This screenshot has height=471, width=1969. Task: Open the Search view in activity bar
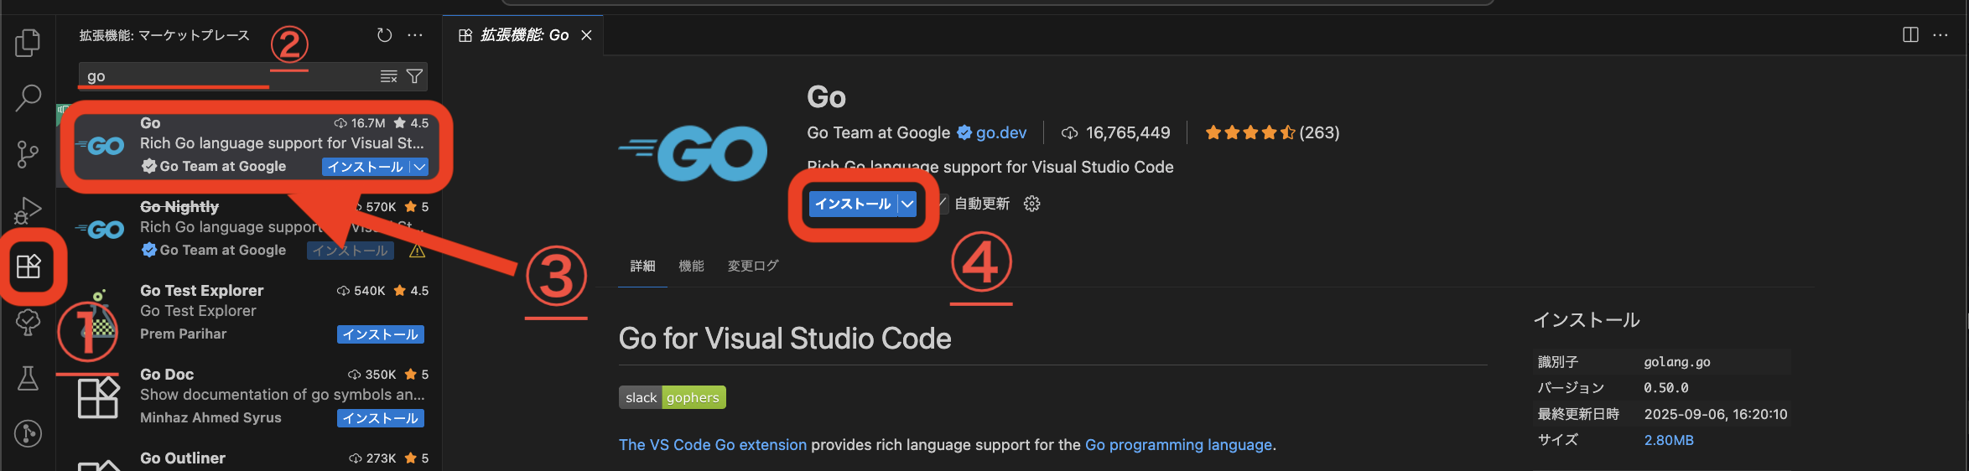[28, 98]
